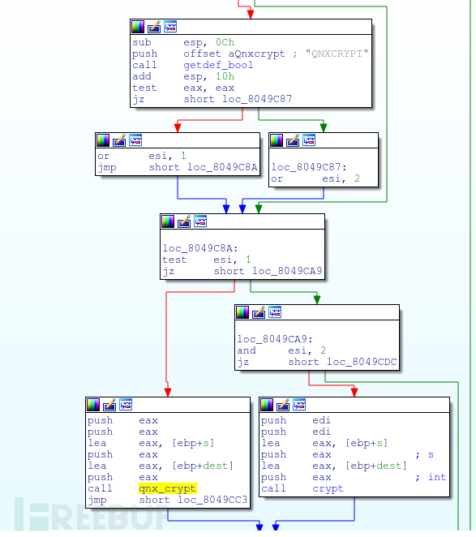Click group-nodes icon in QNXCRYPT block

pos(170,27)
